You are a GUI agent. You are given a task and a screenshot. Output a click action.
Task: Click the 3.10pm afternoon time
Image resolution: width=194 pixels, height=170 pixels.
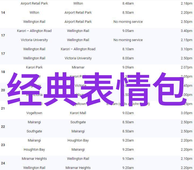186,49
